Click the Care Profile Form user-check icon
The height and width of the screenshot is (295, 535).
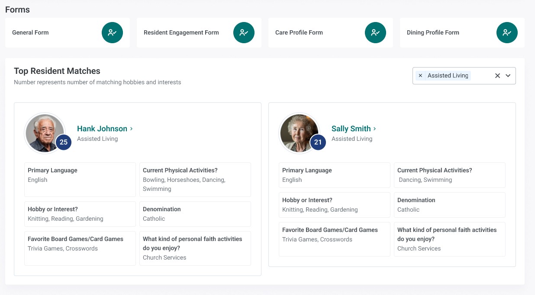coord(375,32)
